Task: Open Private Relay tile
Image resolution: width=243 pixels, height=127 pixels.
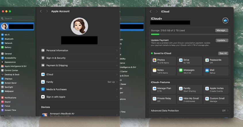Action: point(163,100)
